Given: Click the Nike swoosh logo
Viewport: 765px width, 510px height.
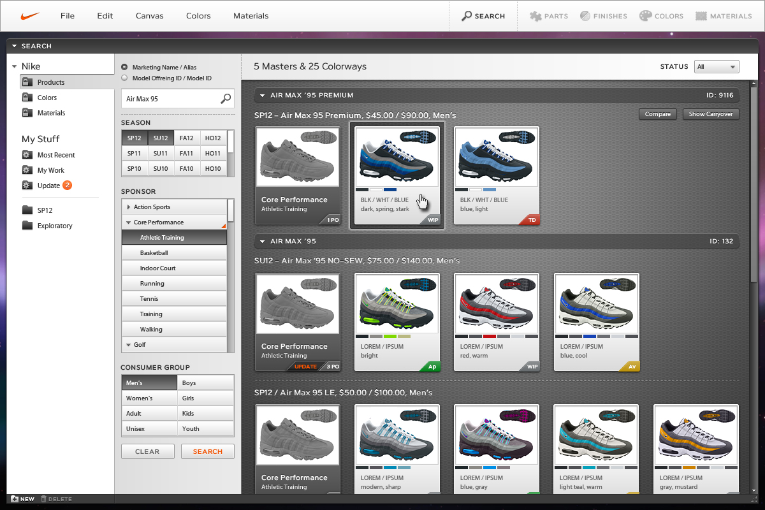Looking at the screenshot, I should pyautogui.click(x=30, y=16).
